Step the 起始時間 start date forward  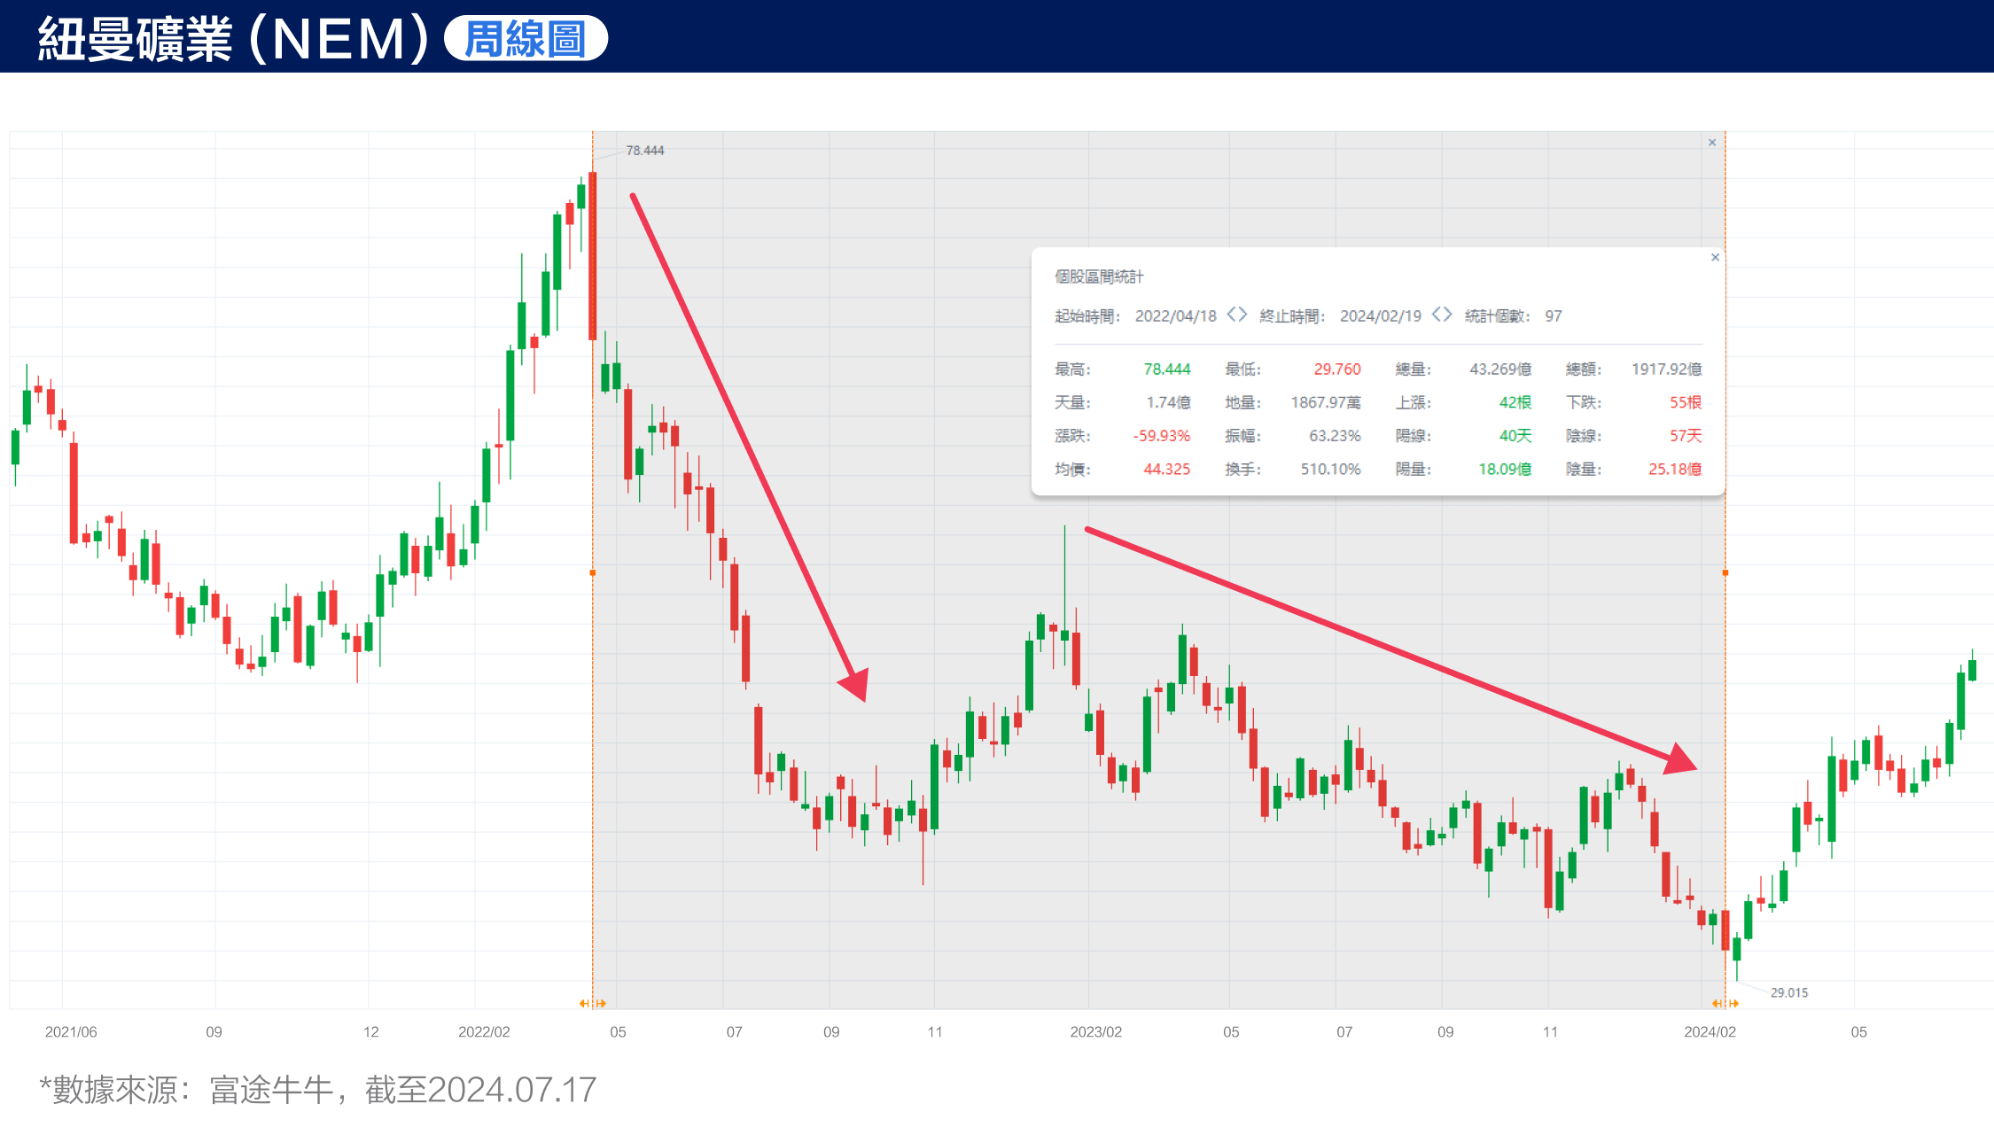[1244, 315]
